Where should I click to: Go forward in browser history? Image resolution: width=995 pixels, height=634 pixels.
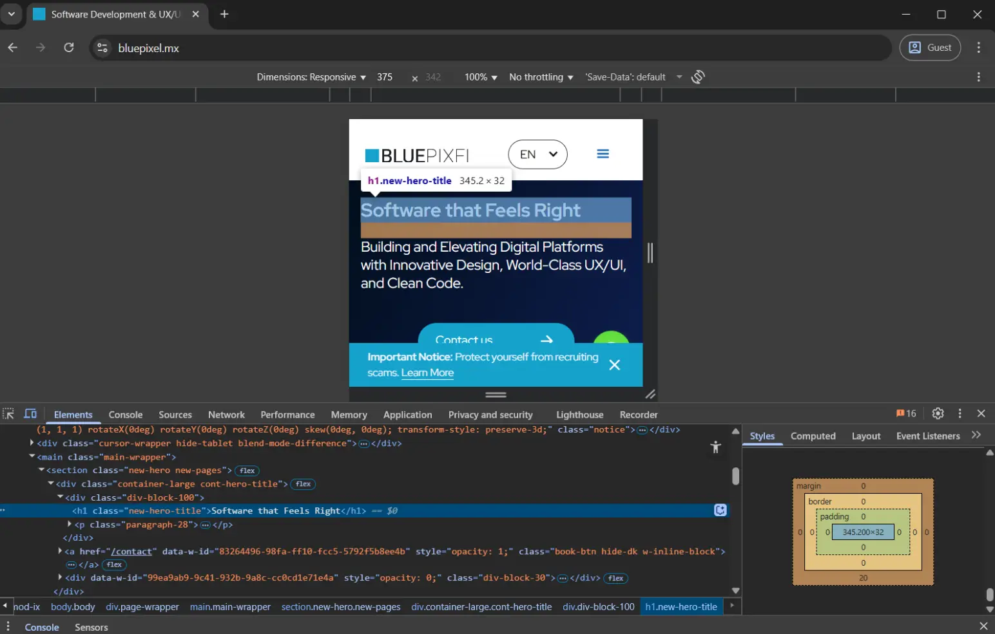point(41,48)
